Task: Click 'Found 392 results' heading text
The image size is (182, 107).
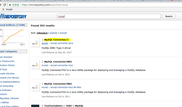Action: pos(43,25)
